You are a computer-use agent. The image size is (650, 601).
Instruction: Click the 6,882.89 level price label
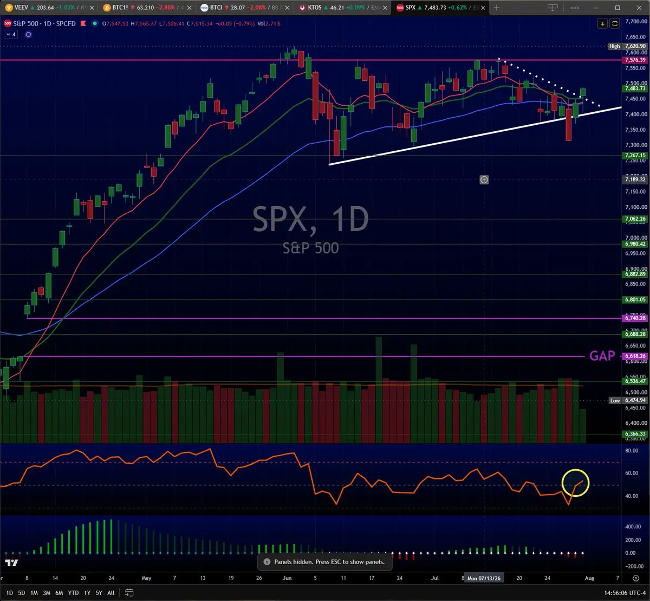coord(635,274)
